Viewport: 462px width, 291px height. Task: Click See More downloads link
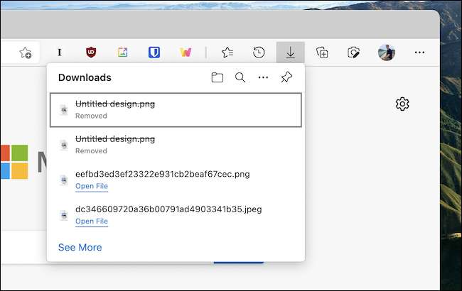pyautogui.click(x=80, y=248)
